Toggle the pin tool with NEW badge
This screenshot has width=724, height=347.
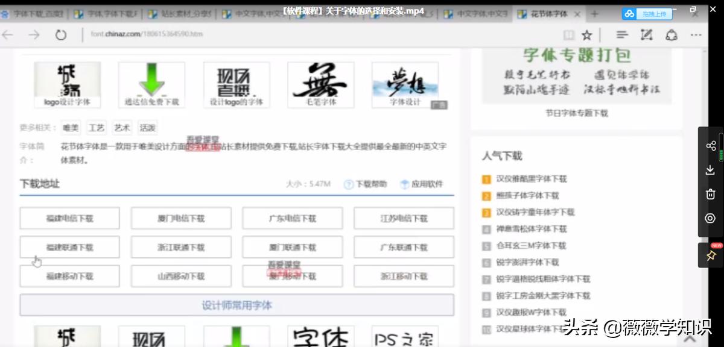pyautogui.click(x=711, y=255)
